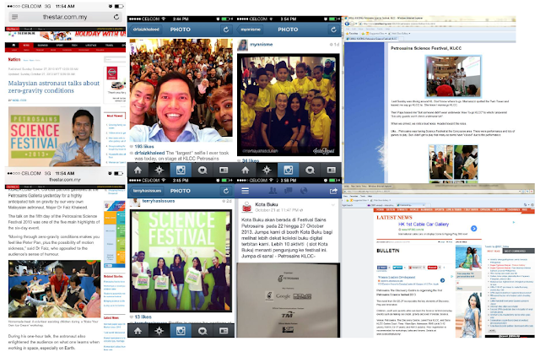The image size is (540, 352).
Task: Click HOME in the orange news navigation bar
Action: (x=380, y=209)
